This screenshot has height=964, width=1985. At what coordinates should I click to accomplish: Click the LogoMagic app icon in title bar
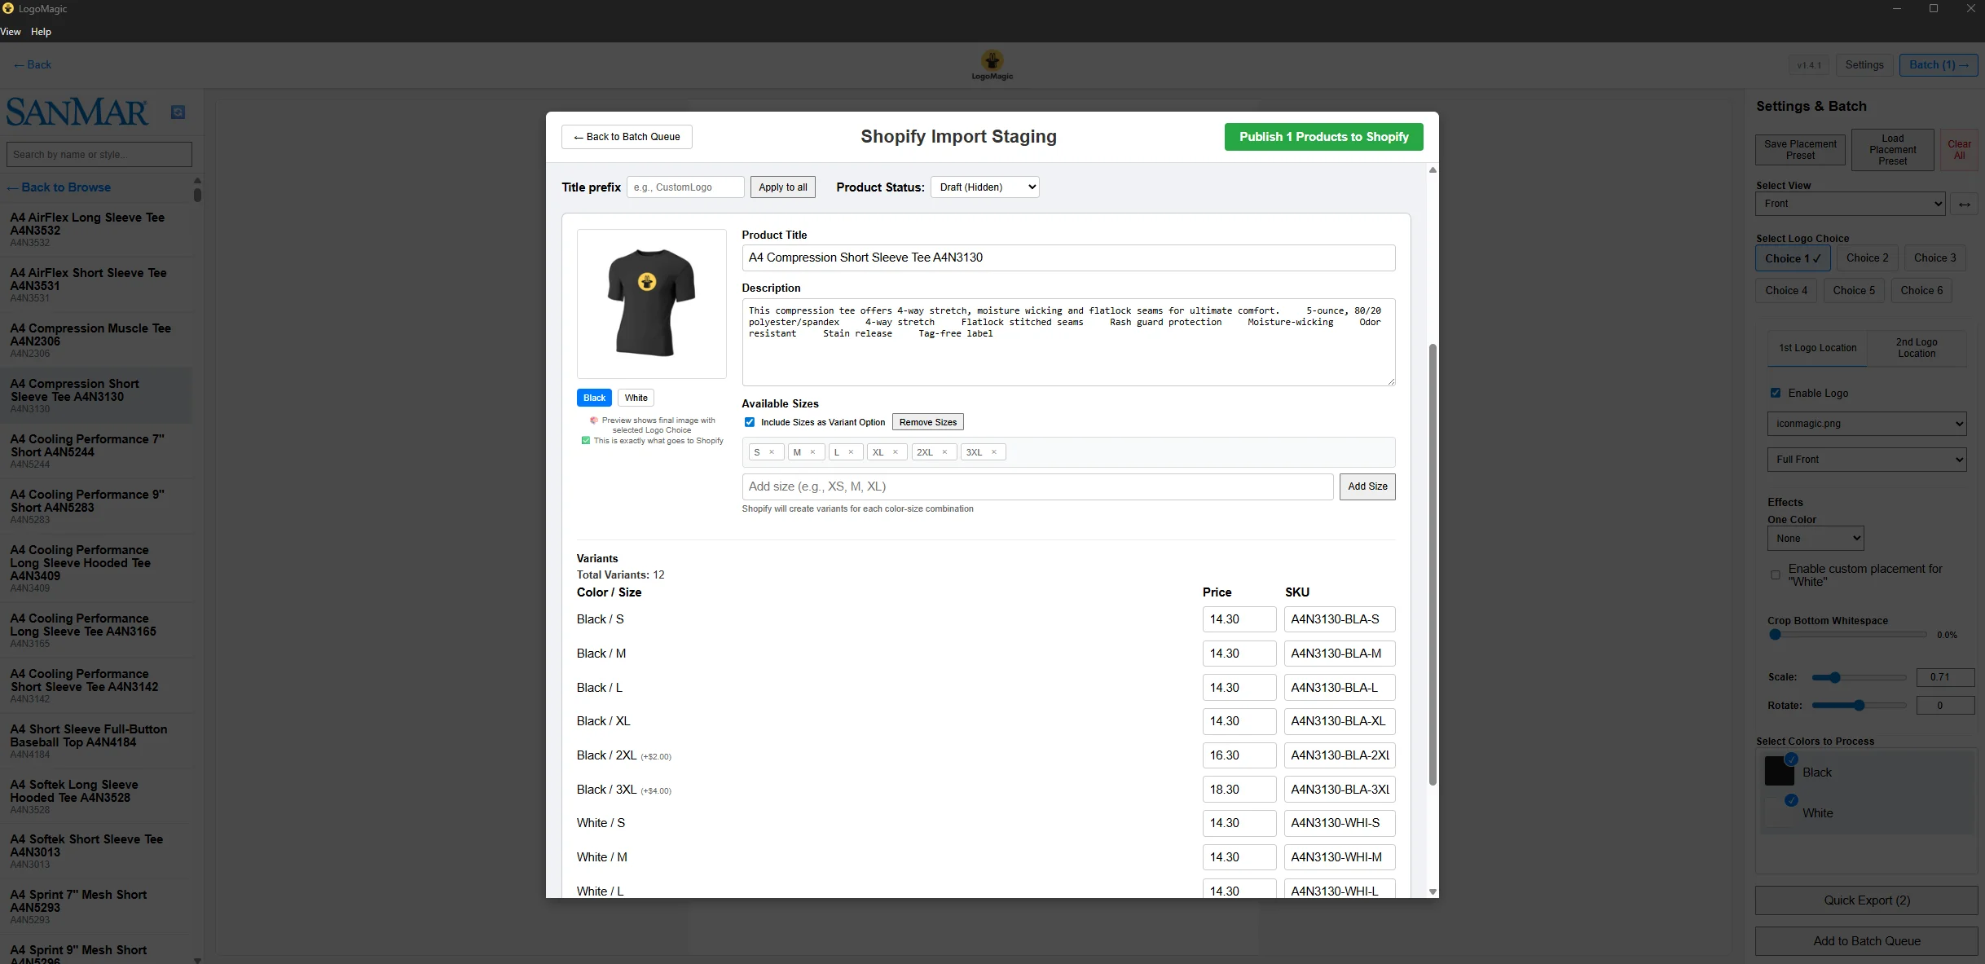click(8, 8)
